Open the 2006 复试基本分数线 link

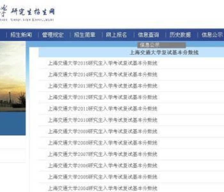[103, 166]
